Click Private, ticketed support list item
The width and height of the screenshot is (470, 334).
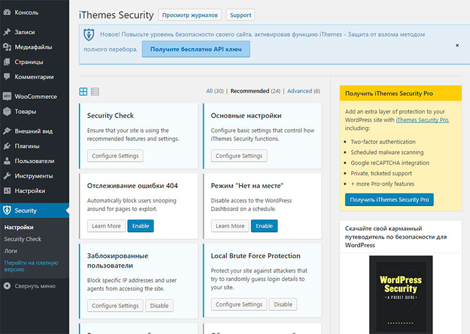pyautogui.click(x=381, y=174)
